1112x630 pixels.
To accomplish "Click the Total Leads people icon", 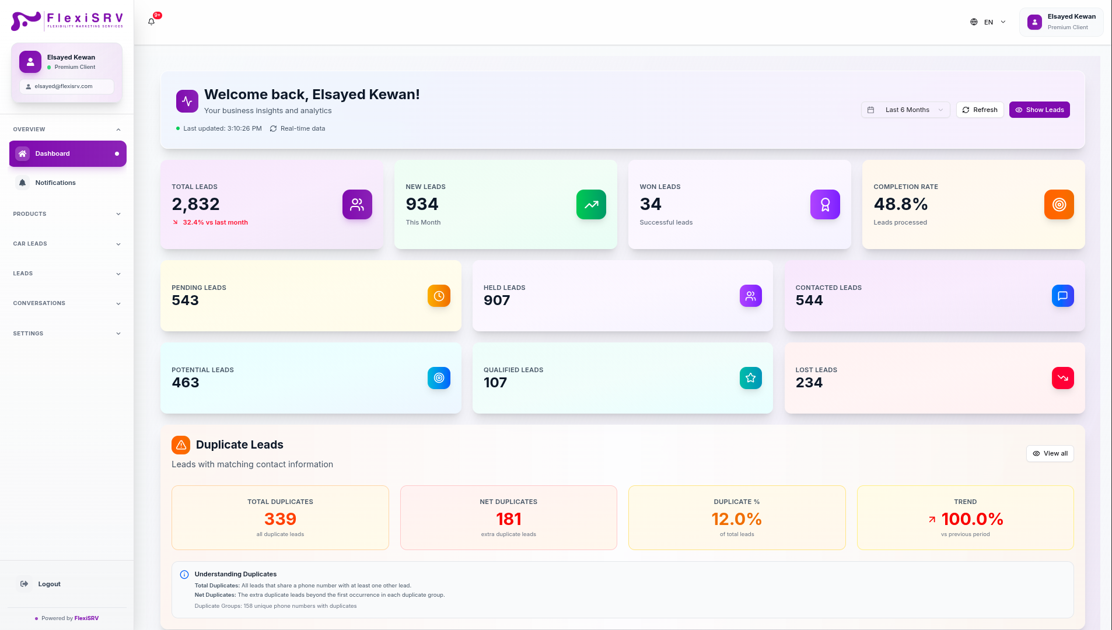I will [x=357, y=205].
